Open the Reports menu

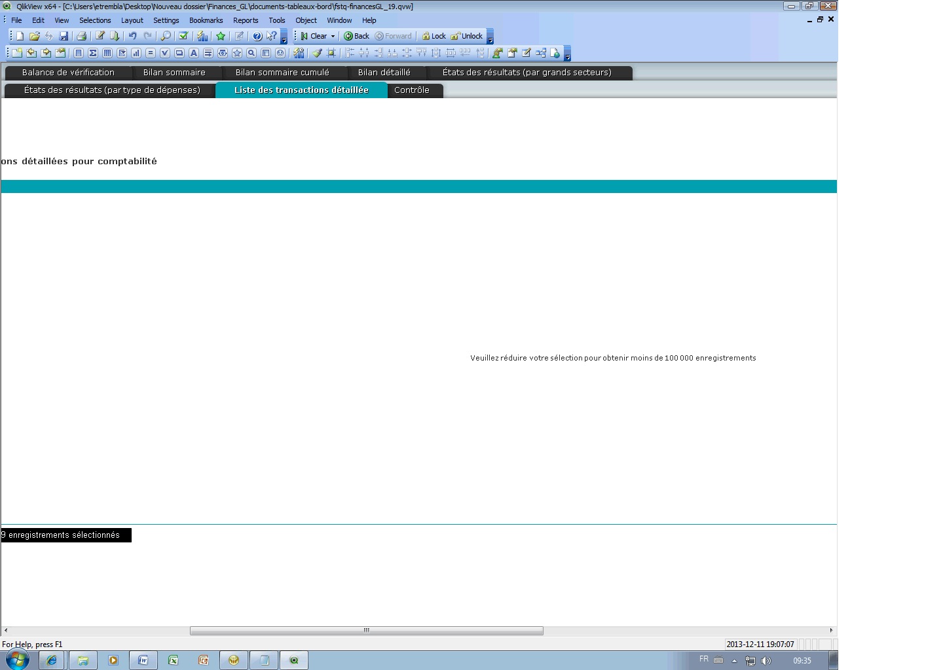[246, 20]
